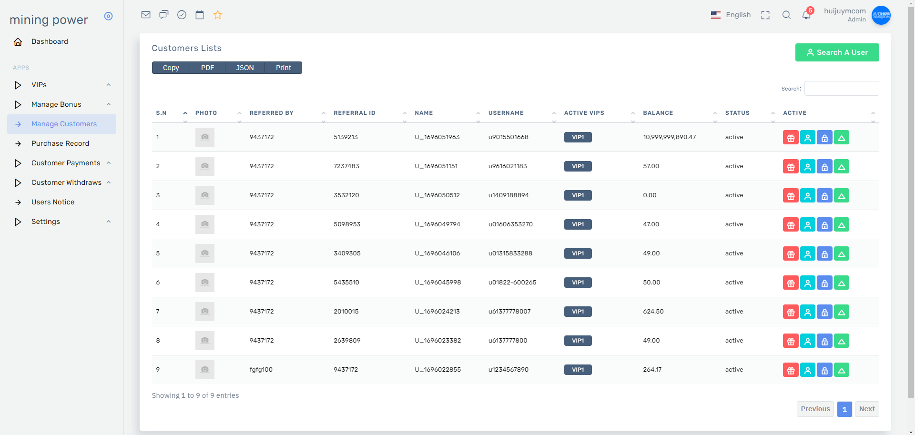Click the blue lock icon for u9616021183
This screenshot has width=915, height=435.
(824, 167)
